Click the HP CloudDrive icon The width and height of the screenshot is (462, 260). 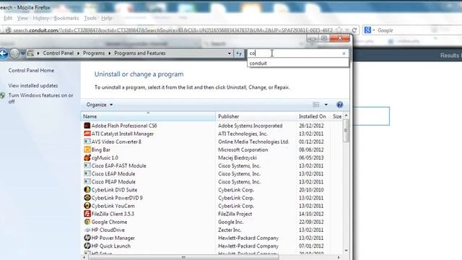[x=87, y=230]
